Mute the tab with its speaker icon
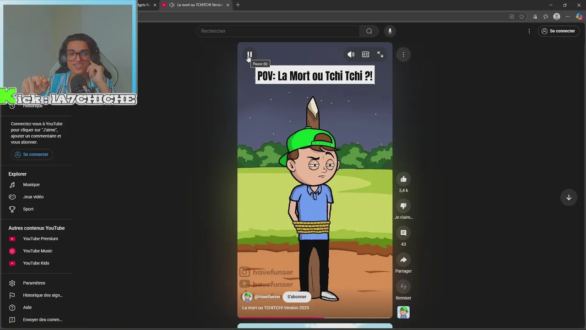Screen dimensions: 586x330 pos(172,5)
